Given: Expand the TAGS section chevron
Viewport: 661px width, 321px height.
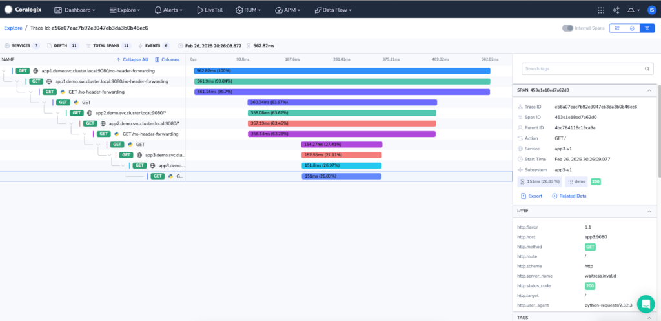Looking at the screenshot, I should click(648, 316).
